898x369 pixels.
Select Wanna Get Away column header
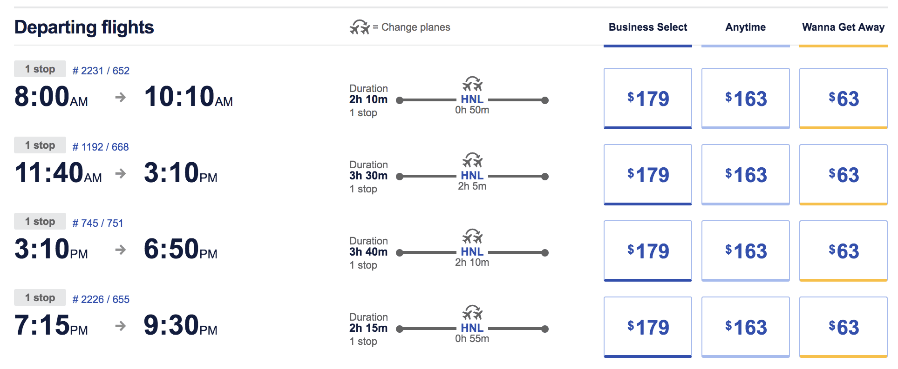843,27
